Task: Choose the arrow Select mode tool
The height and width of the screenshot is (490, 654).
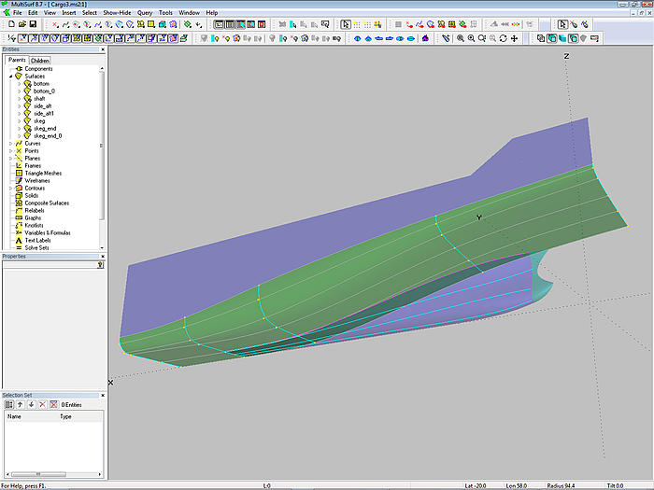Action: 346,24
